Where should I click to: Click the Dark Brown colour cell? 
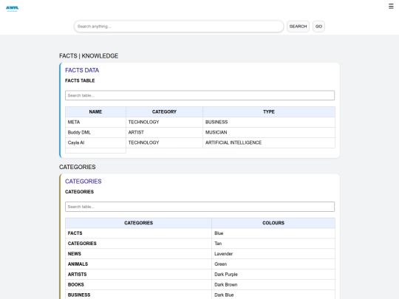point(273,285)
